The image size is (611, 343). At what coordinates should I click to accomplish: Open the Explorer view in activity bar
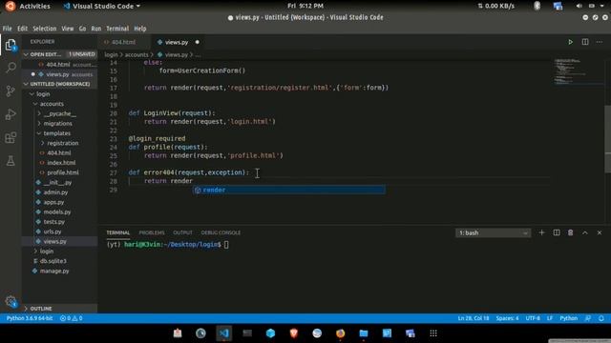pyautogui.click(x=11, y=45)
